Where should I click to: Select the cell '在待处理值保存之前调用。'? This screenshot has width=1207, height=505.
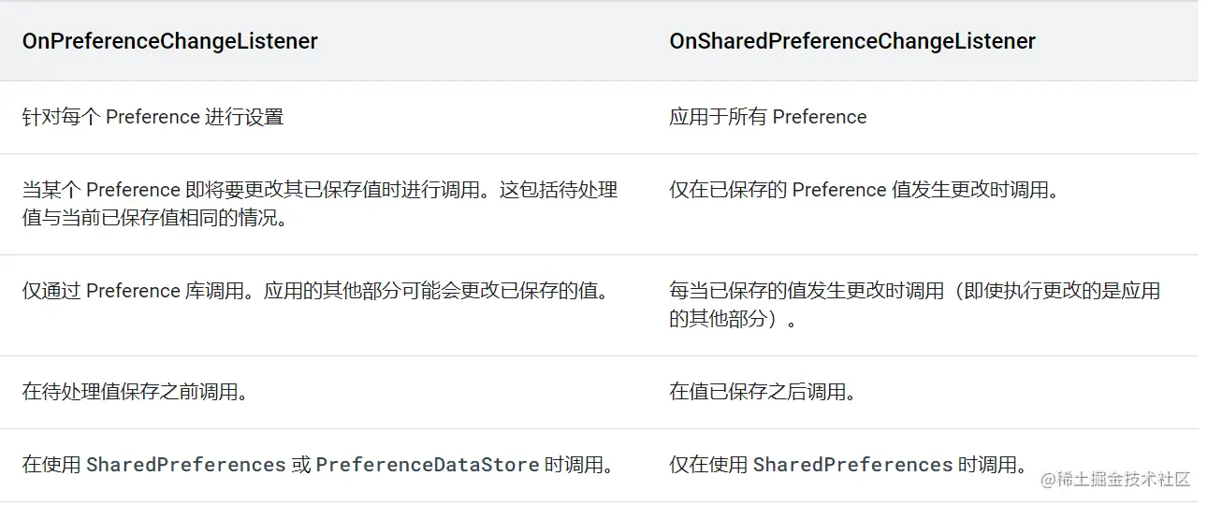coord(135,392)
